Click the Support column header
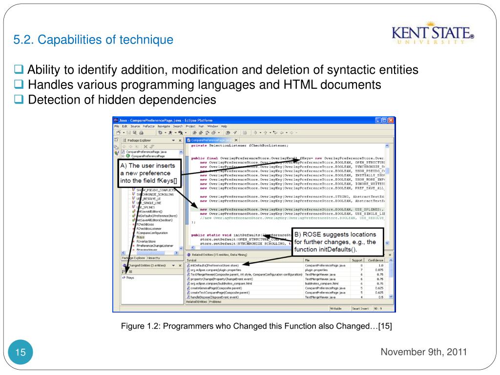Image resolution: width=500 pixels, height=375 pixels. click(357, 261)
